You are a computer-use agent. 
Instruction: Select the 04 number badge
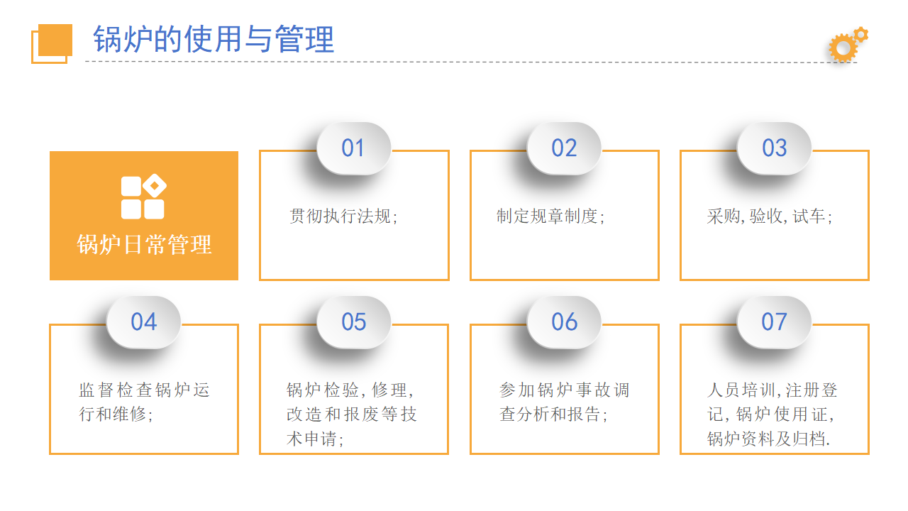(143, 322)
